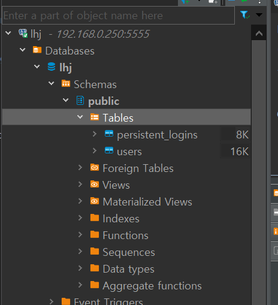
Task: Expand the persistent_logins table chevron
Action: (95, 134)
